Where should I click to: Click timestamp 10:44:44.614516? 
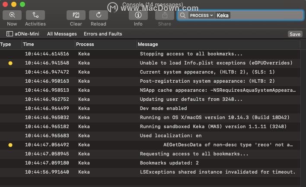click(x=47, y=54)
